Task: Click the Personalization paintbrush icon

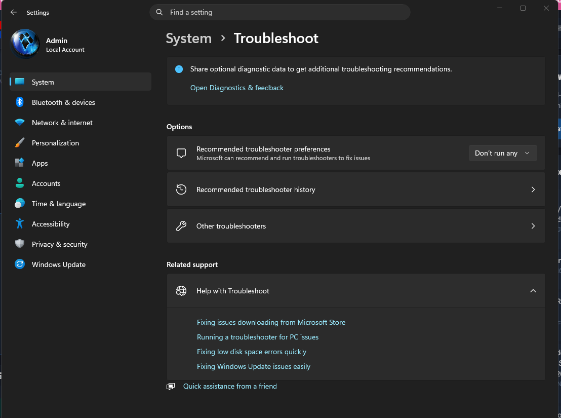Action: [x=20, y=142]
